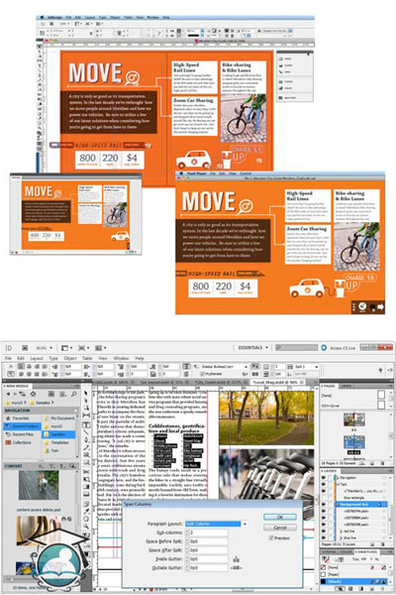Open the Paragraph Layout dropdown
The image size is (396, 595).
245,524
